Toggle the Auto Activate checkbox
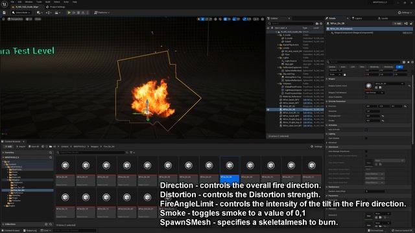This screenshot has height=233, width=415. pyautogui.click(x=366, y=129)
